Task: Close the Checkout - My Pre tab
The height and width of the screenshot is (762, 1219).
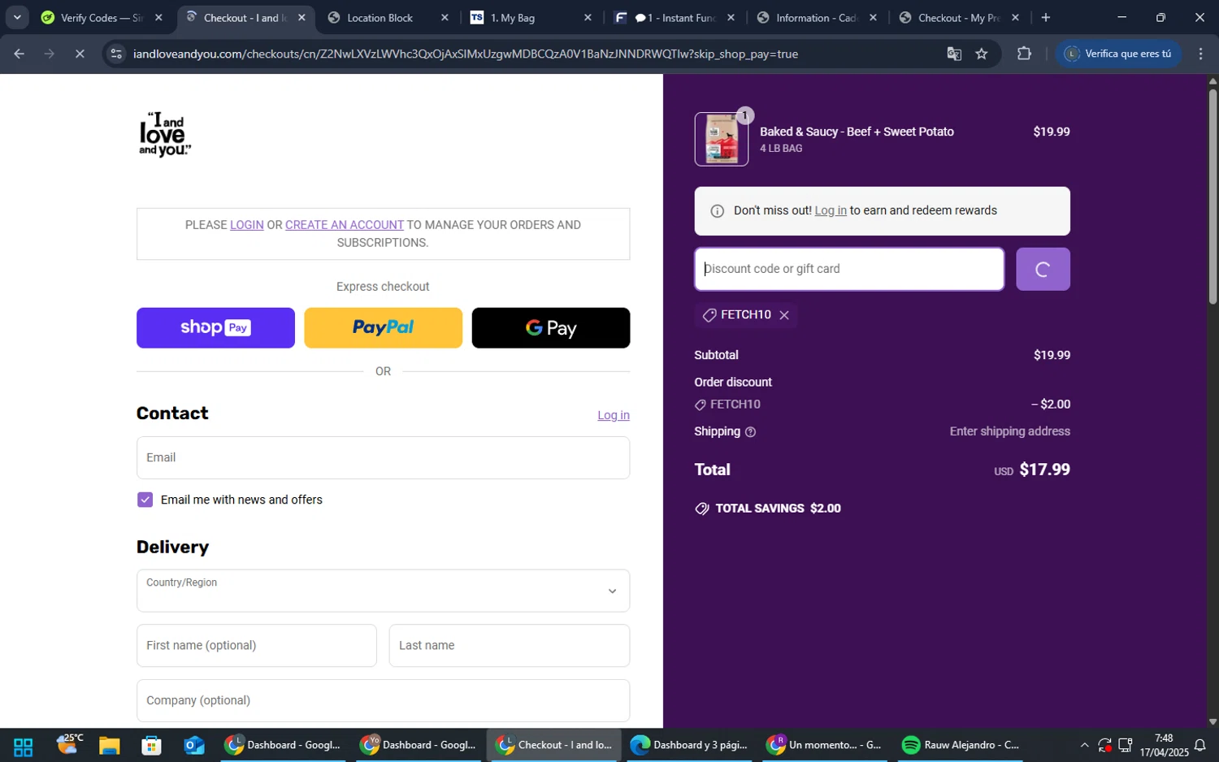Action: pos(1015,17)
